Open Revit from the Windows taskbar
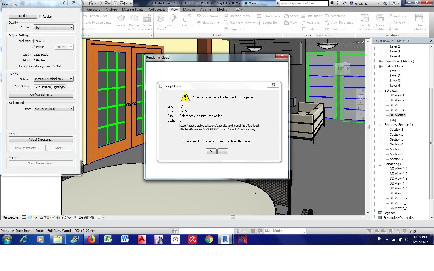Image resolution: width=434 pixels, height=271 pixels. (x=225, y=239)
